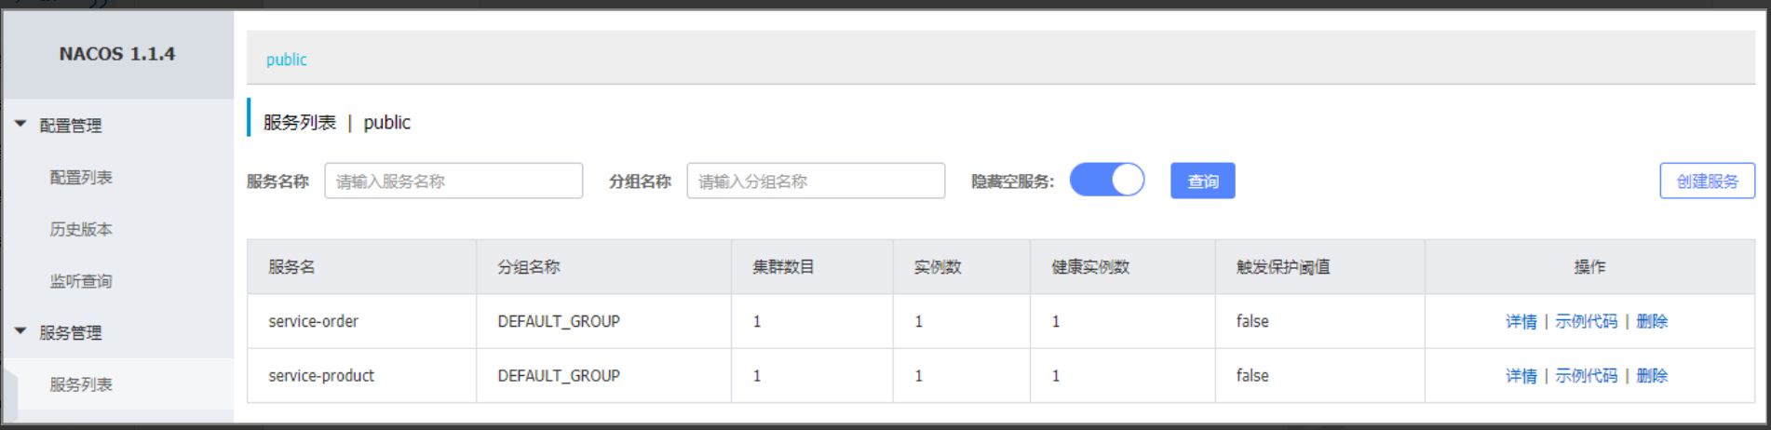Click the 查询 button

pyautogui.click(x=1203, y=181)
